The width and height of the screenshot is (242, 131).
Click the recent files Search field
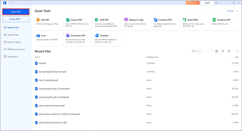(x=202, y=51)
